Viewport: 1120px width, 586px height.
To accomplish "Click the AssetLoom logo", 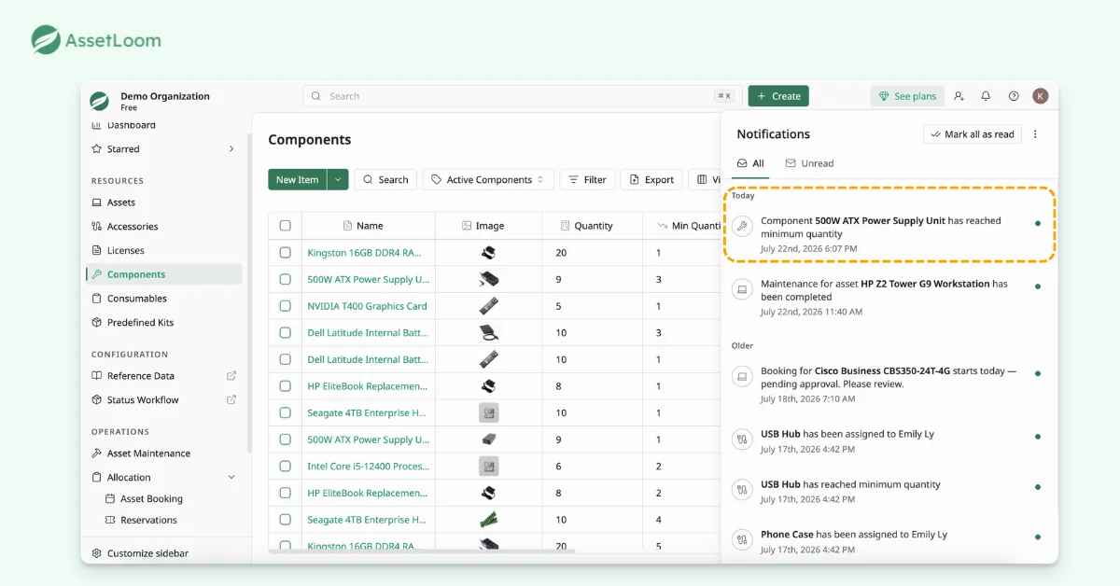I will coord(96,40).
